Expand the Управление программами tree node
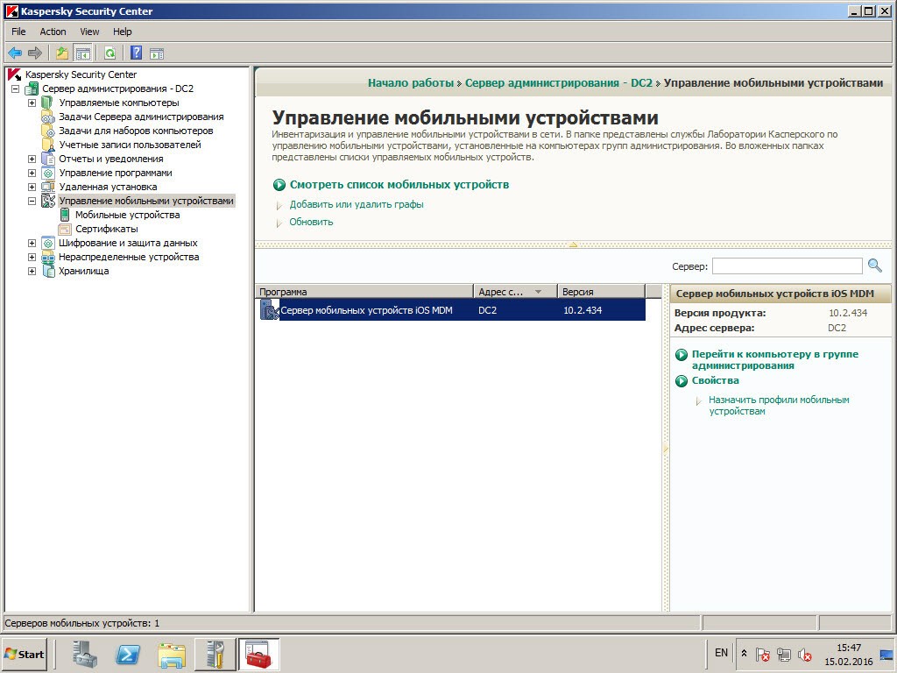The height and width of the screenshot is (673, 897). click(32, 173)
